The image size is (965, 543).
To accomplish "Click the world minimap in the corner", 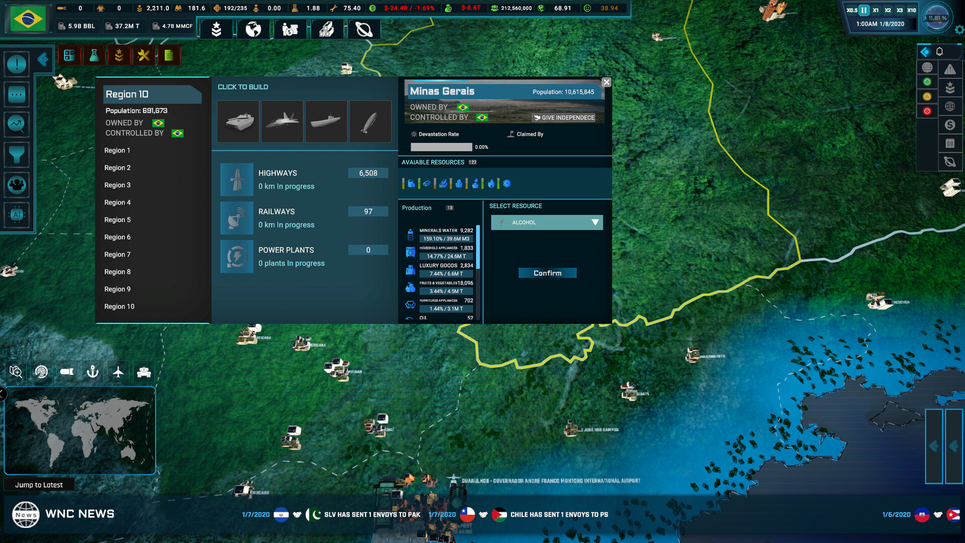I will [x=79, y=431].
